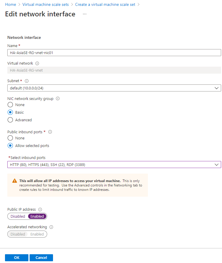The image size is (222, 263).
Task: Expand the Select inbound ports dropdown
Action: coord(114,165)
